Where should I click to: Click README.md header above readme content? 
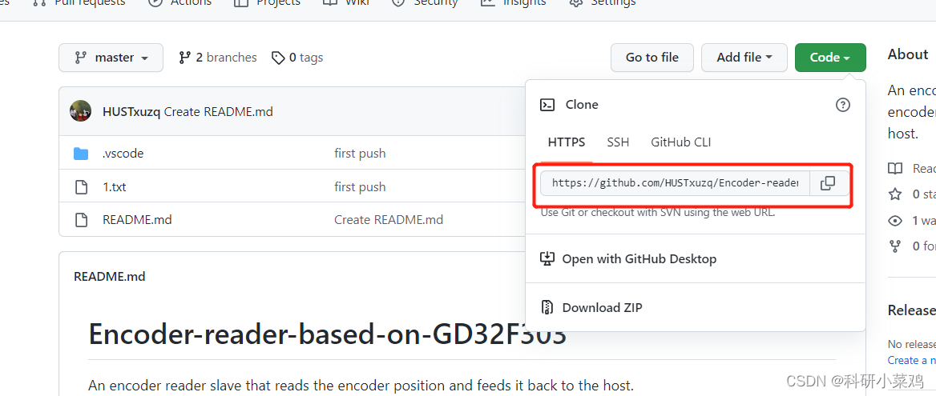pyautogui.click(x=110, y=277)
